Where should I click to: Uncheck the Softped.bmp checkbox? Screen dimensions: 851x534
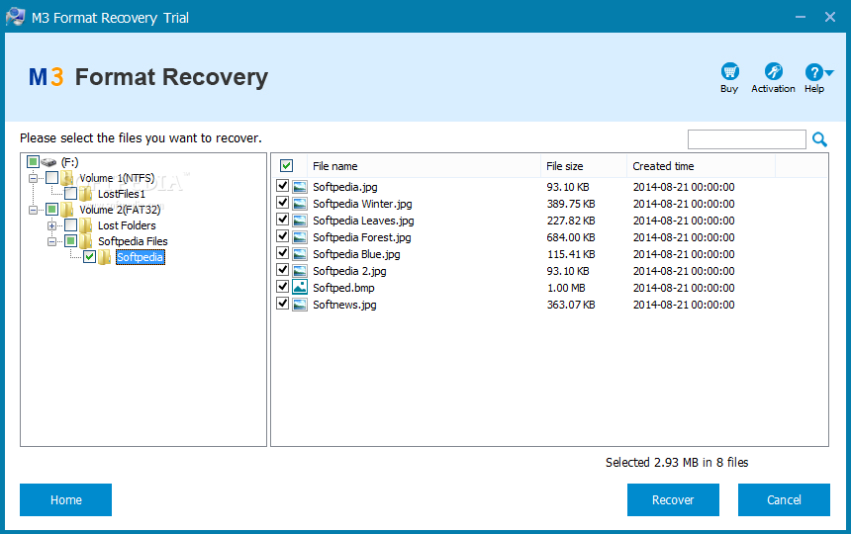(282, 287)
